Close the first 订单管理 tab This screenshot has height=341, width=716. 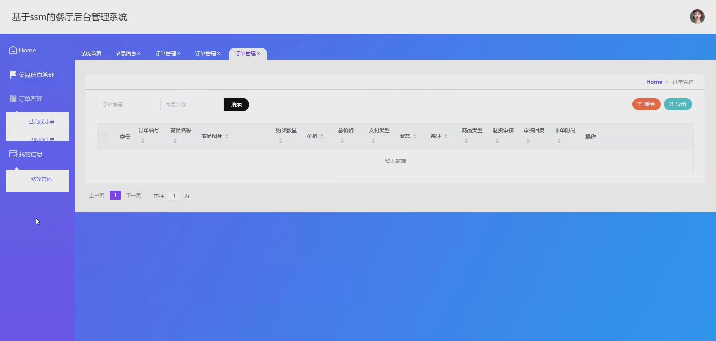179,54
